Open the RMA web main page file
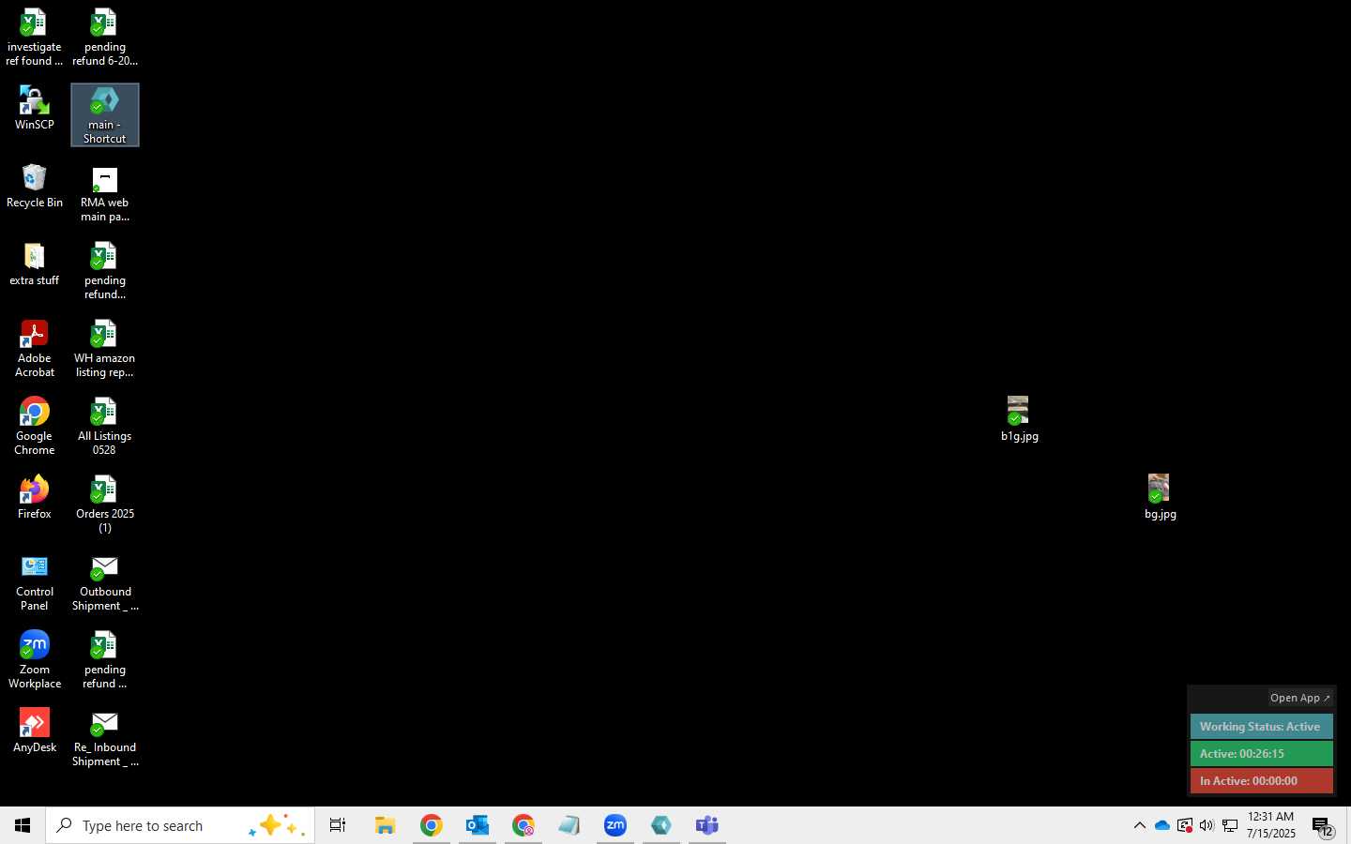This screenshot has height=844, width=1351. 104,193
